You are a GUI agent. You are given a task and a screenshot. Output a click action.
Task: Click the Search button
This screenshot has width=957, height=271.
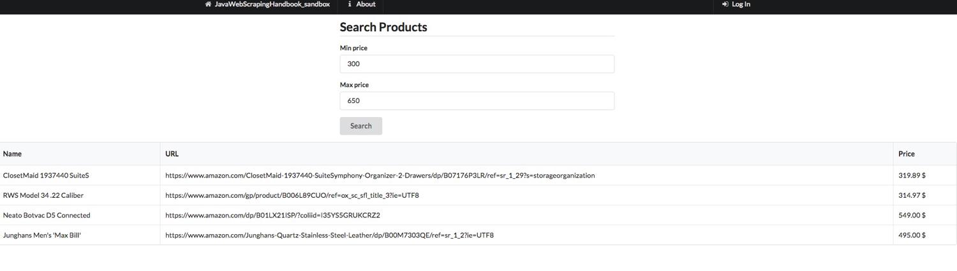361,126
